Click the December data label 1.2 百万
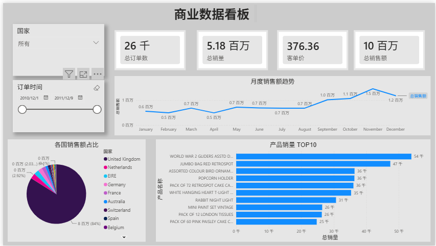This screenshot has width=436, height=246. coord(396,100)
